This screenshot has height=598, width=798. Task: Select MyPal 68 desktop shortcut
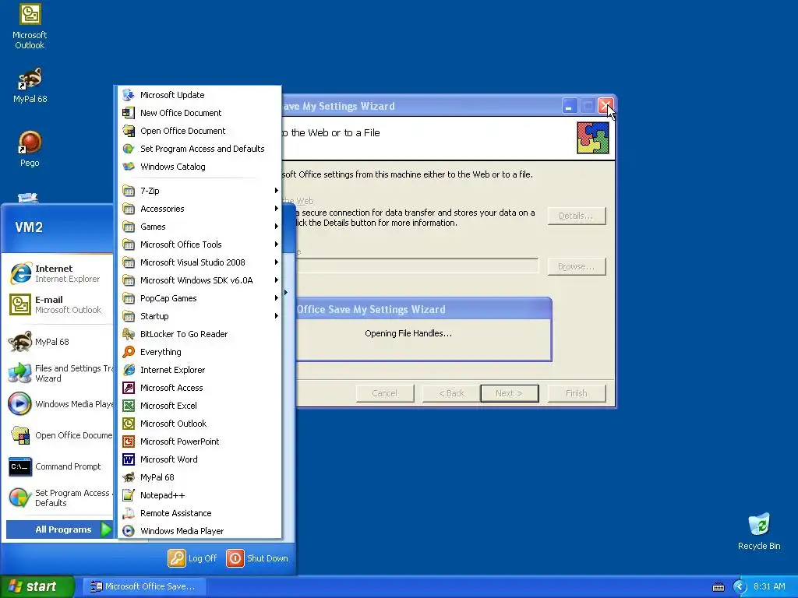(30, 86)
